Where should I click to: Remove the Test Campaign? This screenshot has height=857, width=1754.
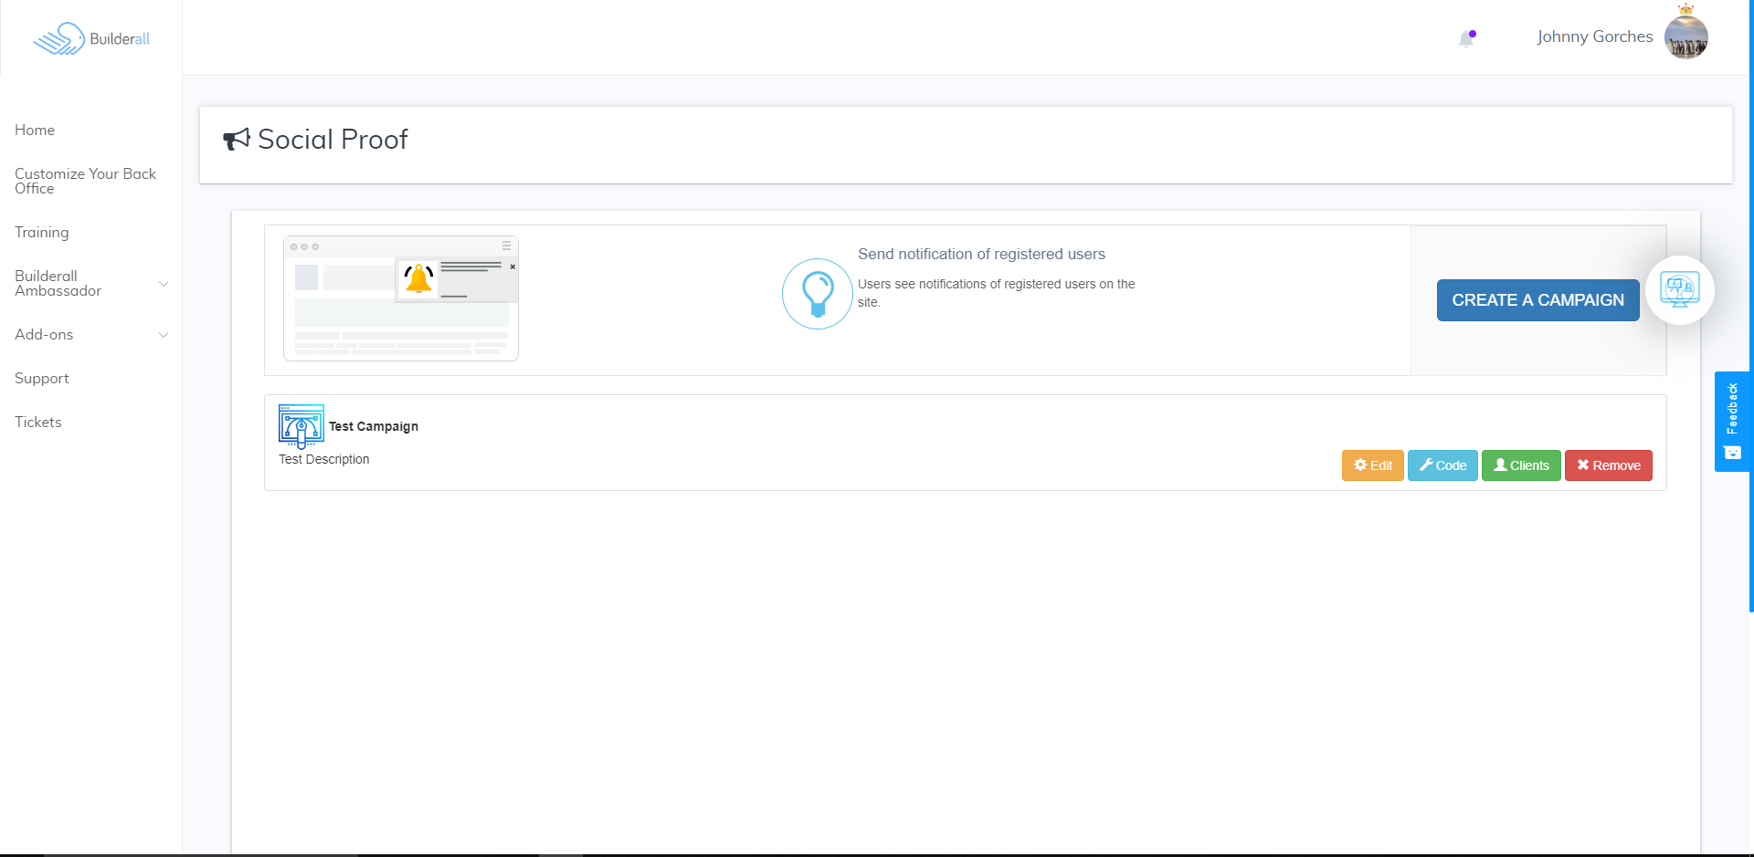pos(1608,465)
